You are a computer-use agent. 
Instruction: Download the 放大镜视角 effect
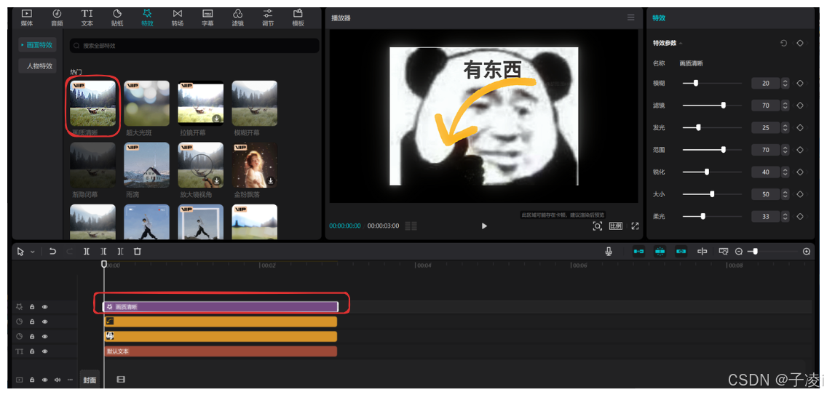click(x=216, y=181)
